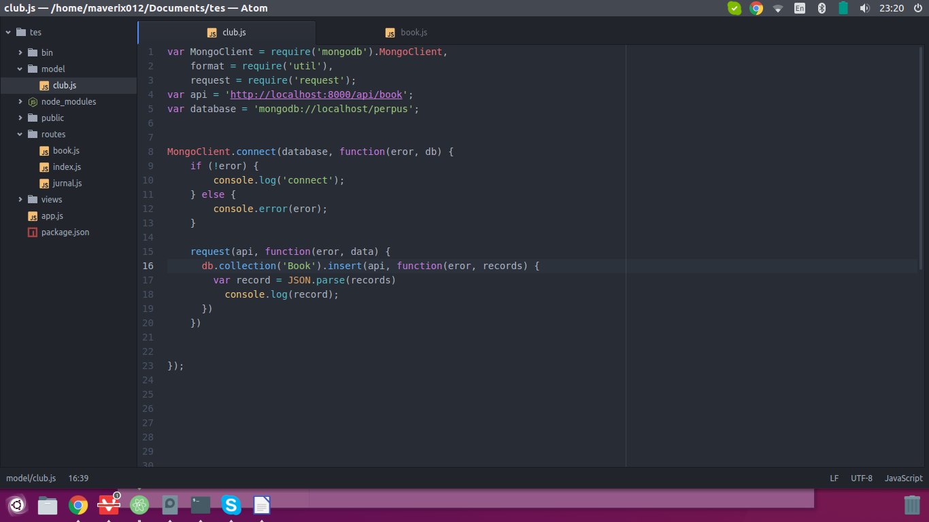
Task: Open the Trash icon in the dock
Action: pos(912,505)
